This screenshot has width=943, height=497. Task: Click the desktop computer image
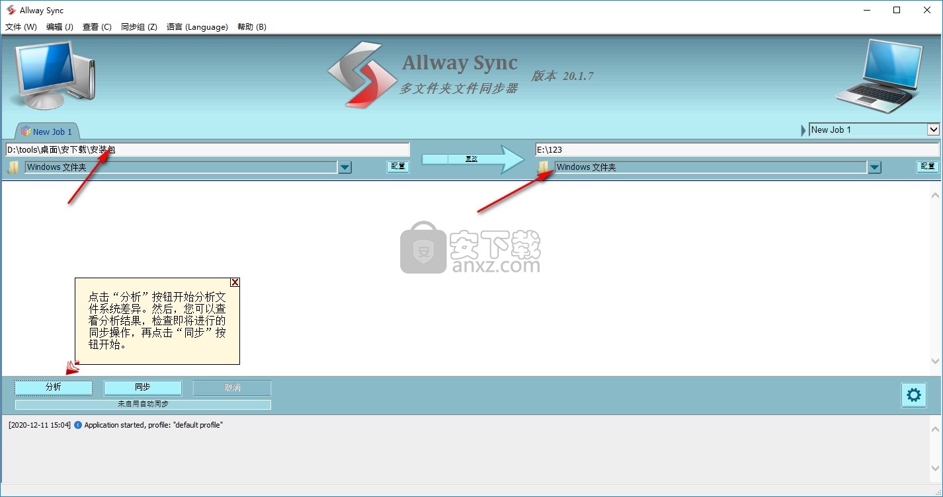55,74
